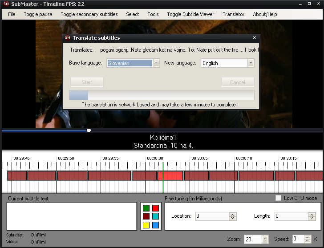Viewport: 324px width, 248px height.
Task: Open the Select menu
Action: click(x=133, y=14)
